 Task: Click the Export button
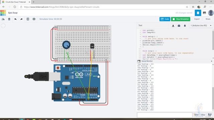pos(197,19)
